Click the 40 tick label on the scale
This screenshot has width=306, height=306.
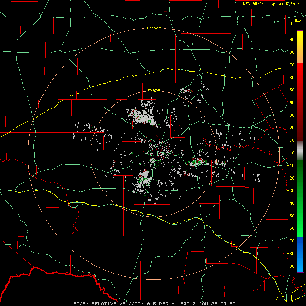pyautogui.click(x=292, y=102)
